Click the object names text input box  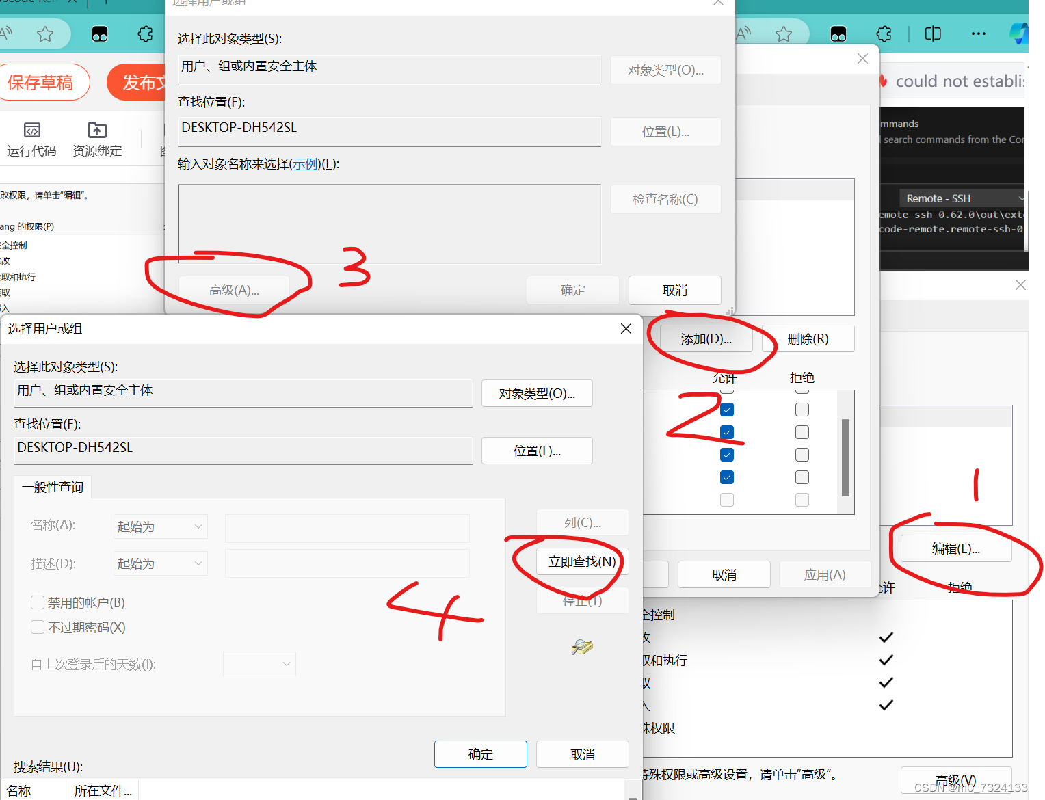(x=389, y=224)
